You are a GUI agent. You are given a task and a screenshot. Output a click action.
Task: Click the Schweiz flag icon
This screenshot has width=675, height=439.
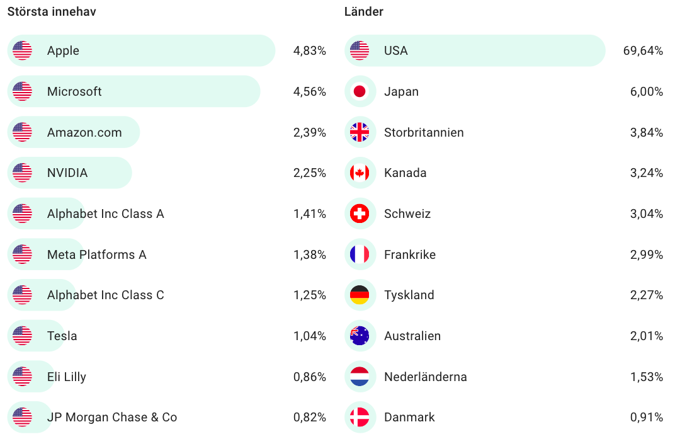pyautogui.click(x=360, y=214)
